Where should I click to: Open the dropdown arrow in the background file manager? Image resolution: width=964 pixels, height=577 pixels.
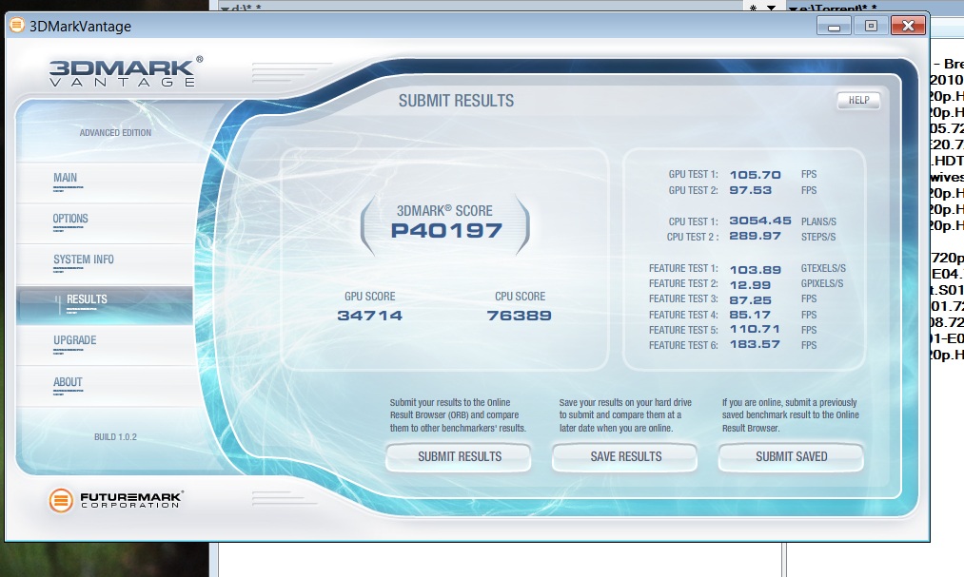coord(771,8)
